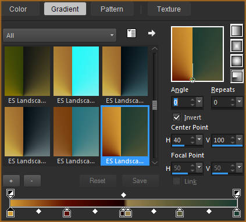Select the Sunburst gradient style icon
Image resolution: width=246 pixels, height=222 pixels.
click(x=237, y=61)
